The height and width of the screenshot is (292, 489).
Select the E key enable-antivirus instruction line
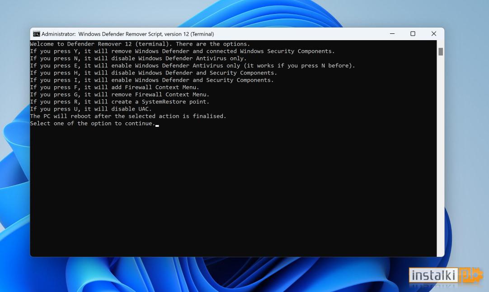coord(193,65)
